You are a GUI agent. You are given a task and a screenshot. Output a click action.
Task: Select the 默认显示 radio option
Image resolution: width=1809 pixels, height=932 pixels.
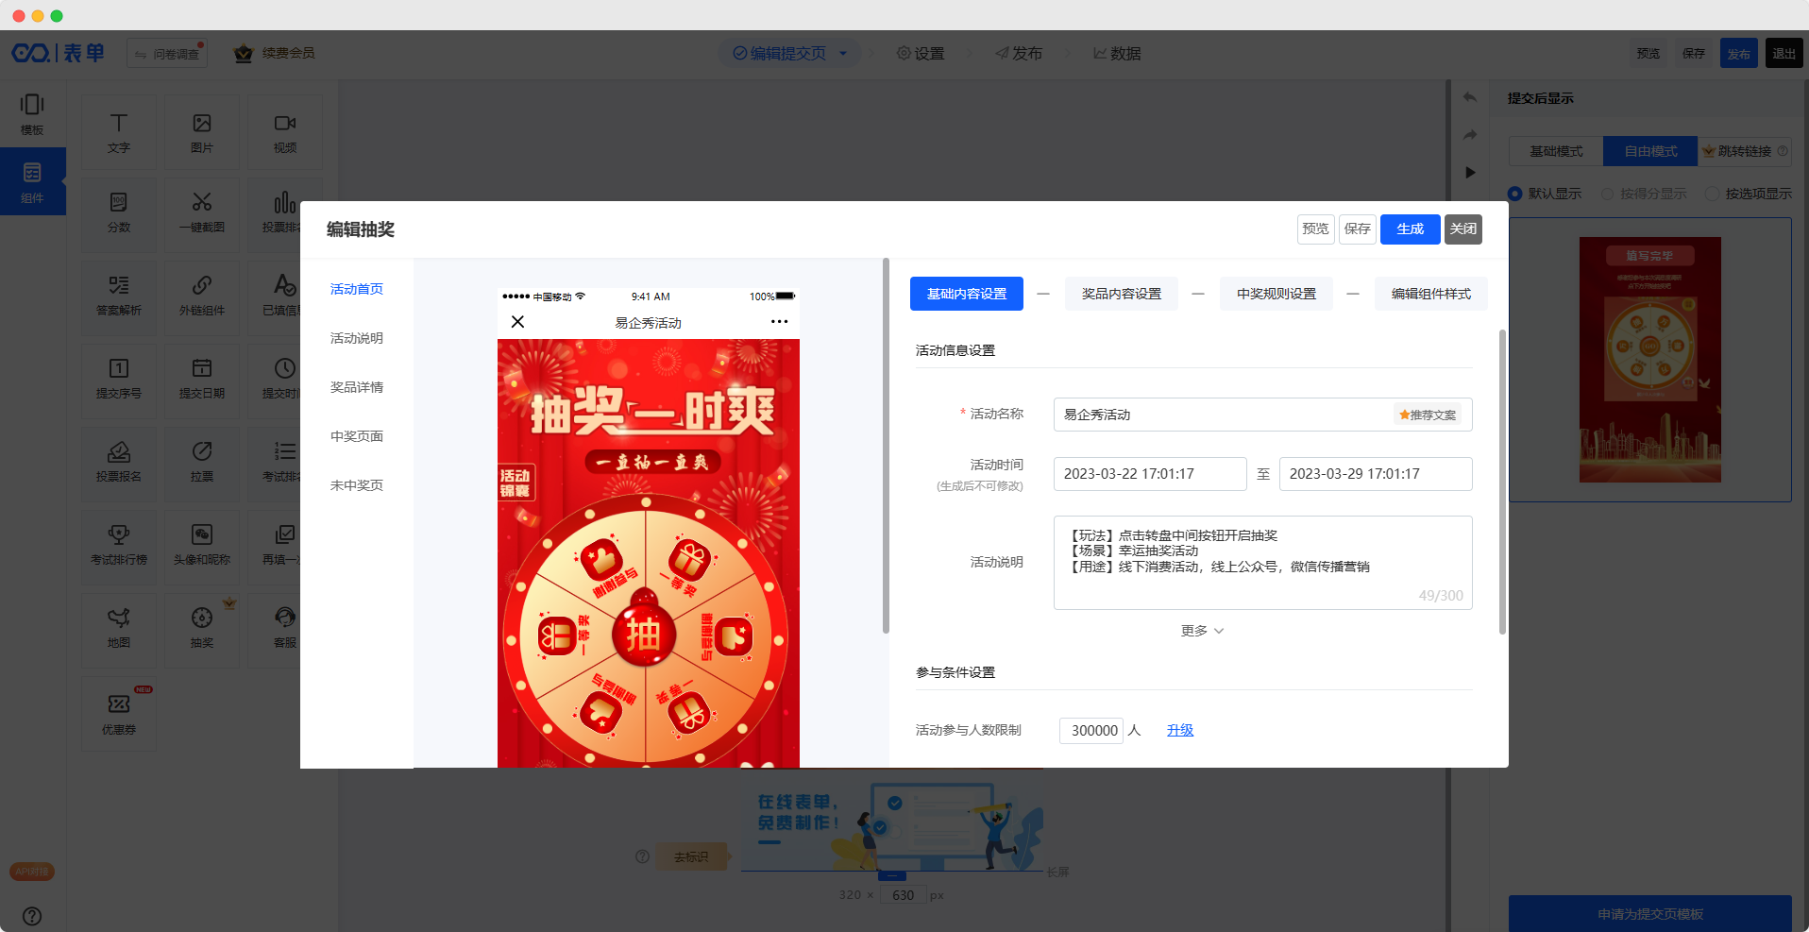pos(1515,194)
